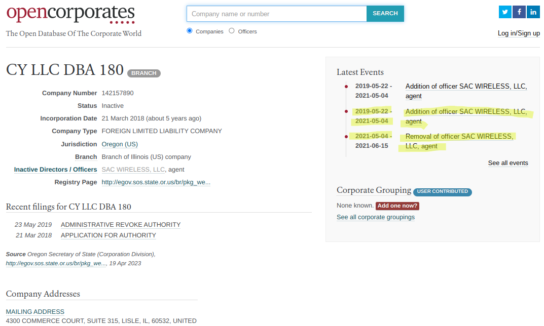The height and width of the screenshot is (326, 544).
Task: Click the 4300 COMMERCE COURT address text
Action: coord(101,321)
